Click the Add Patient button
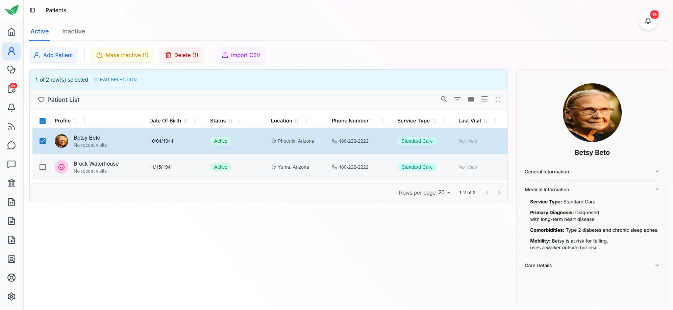The width and height of the screenshot is (673, 310). pyautogui.click(x=53, y=55)
